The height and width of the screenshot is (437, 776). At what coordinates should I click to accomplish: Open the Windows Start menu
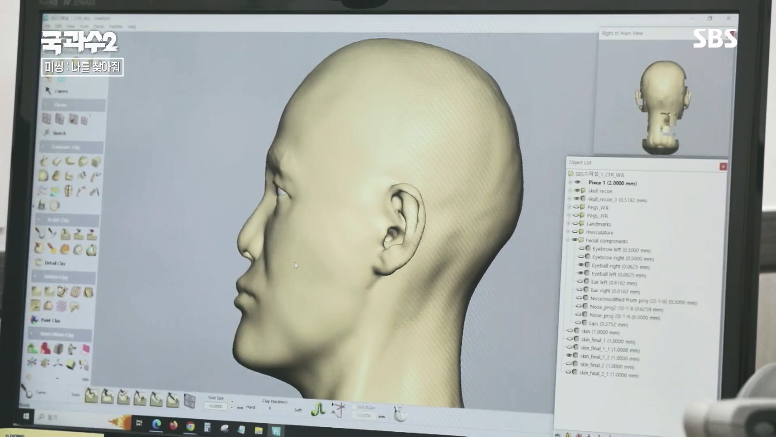click(26, 416)
